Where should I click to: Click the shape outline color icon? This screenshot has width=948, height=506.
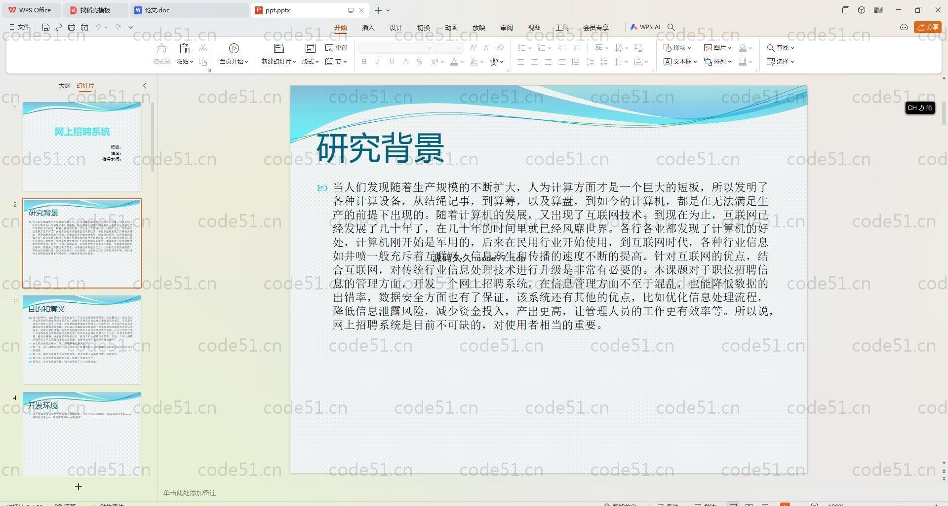[743, 62]
